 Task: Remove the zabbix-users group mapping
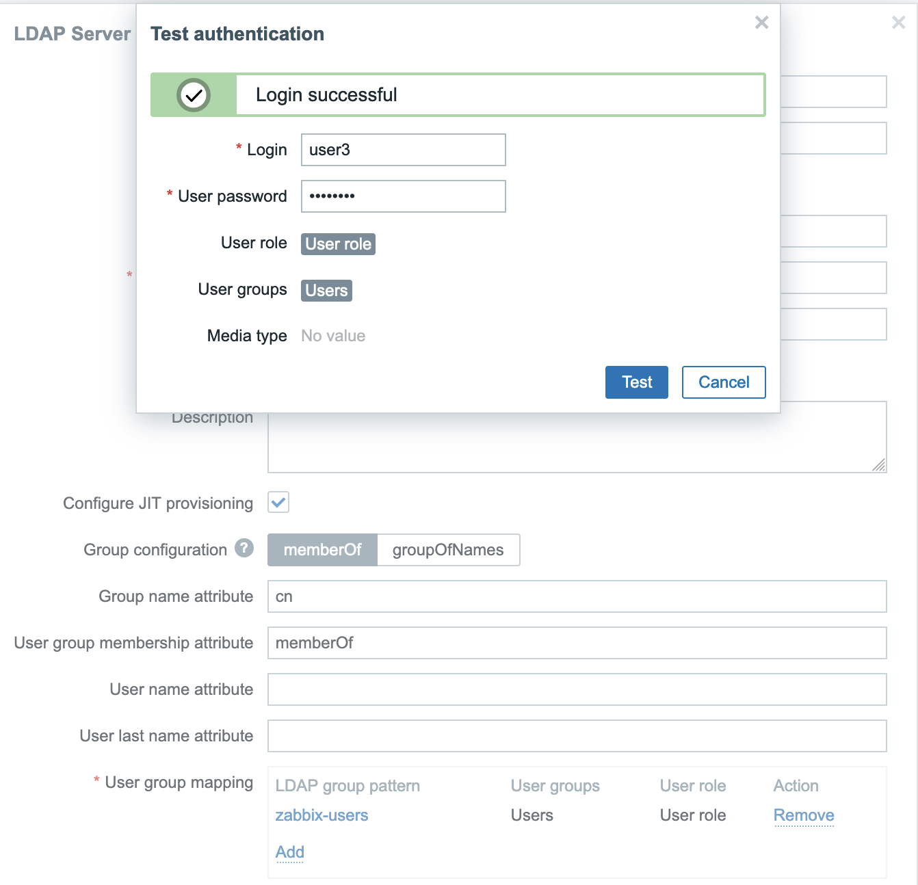[x=803, y=815]
